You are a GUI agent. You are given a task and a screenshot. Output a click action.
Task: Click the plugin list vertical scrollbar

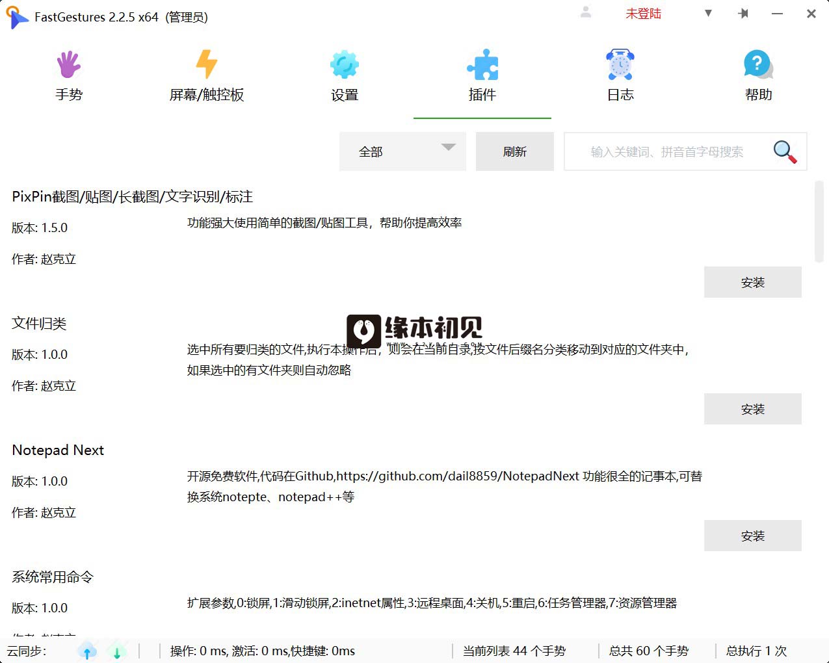(x=819, y=222)
